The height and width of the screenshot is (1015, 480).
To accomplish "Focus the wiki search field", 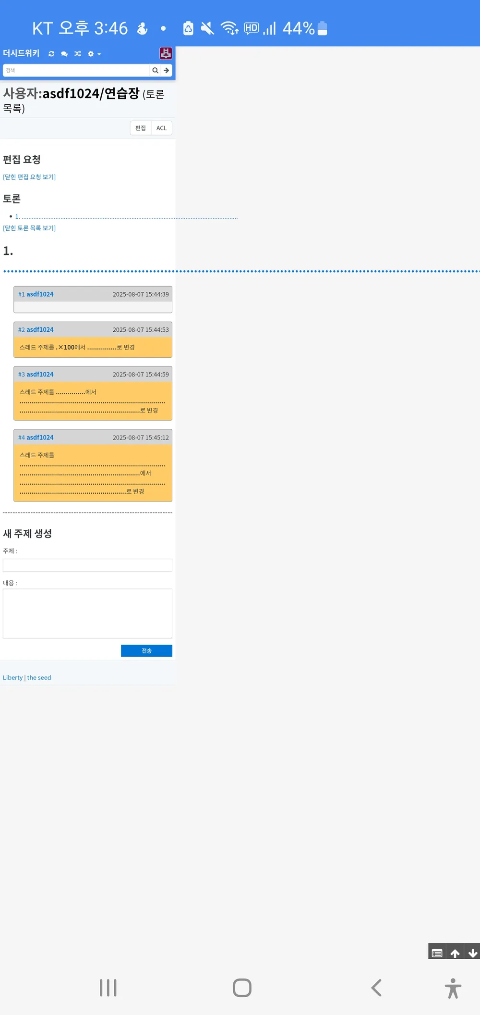I will click(76, 70).
